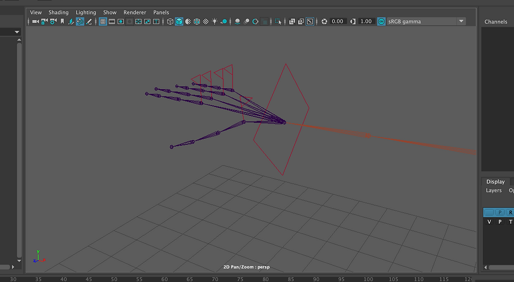Screen dimensions: 514x282
Task: Click the layer's T display type box
Action: 510,222
